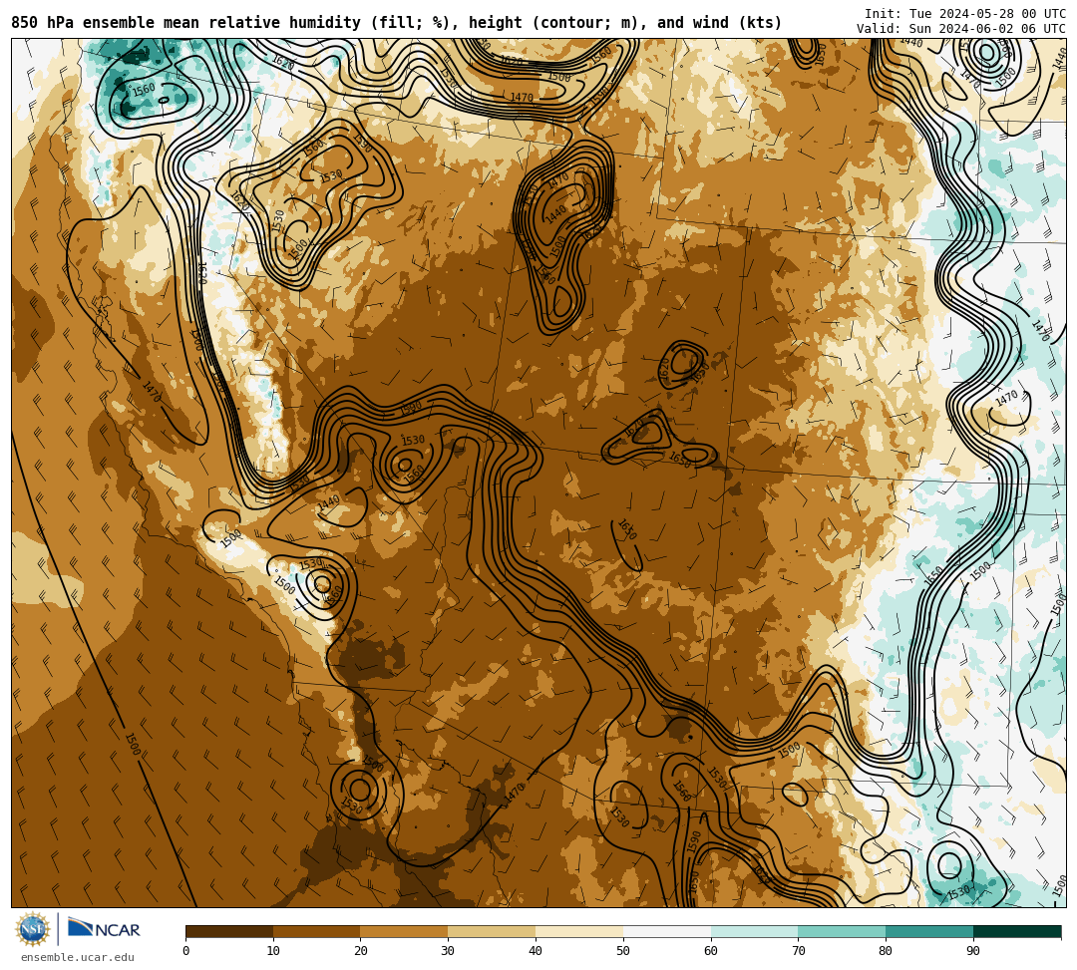
Task: Click the colorbar tick label 70
Action: (798, 951)
